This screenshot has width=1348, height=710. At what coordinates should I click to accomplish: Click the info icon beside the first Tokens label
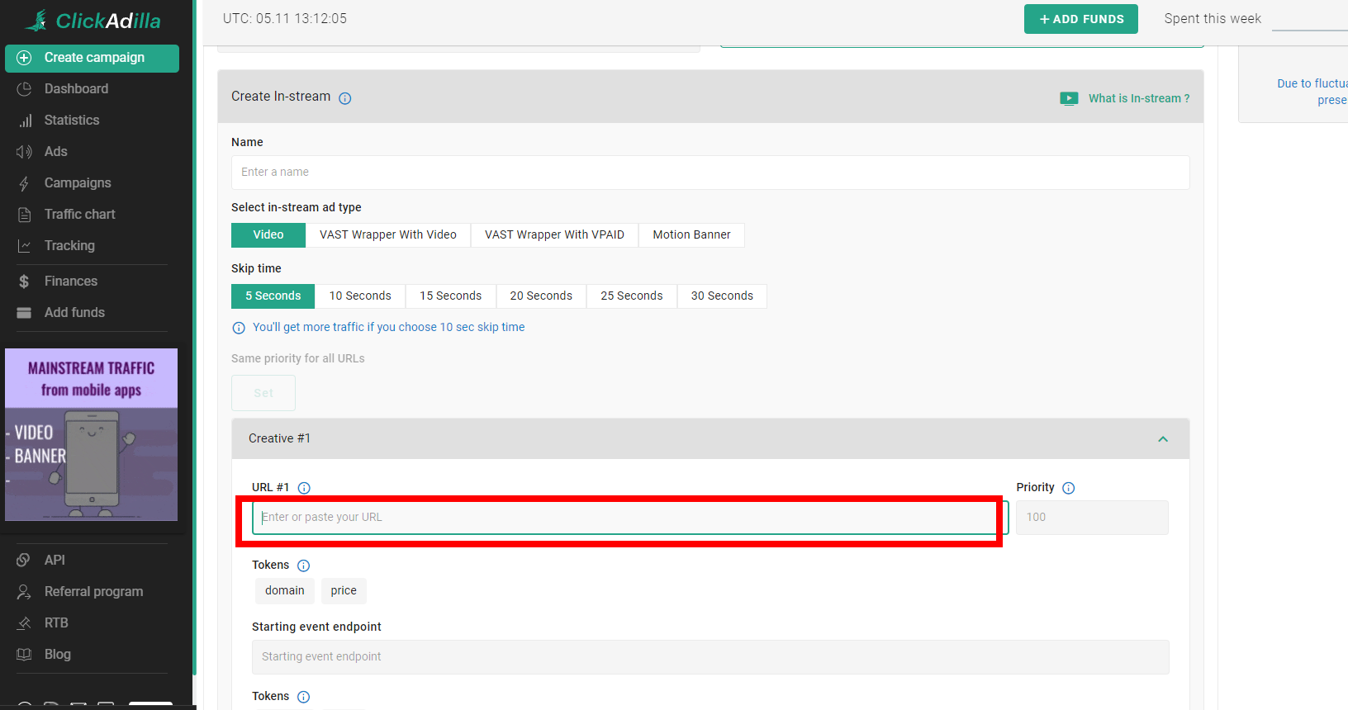tap(303, 566)
